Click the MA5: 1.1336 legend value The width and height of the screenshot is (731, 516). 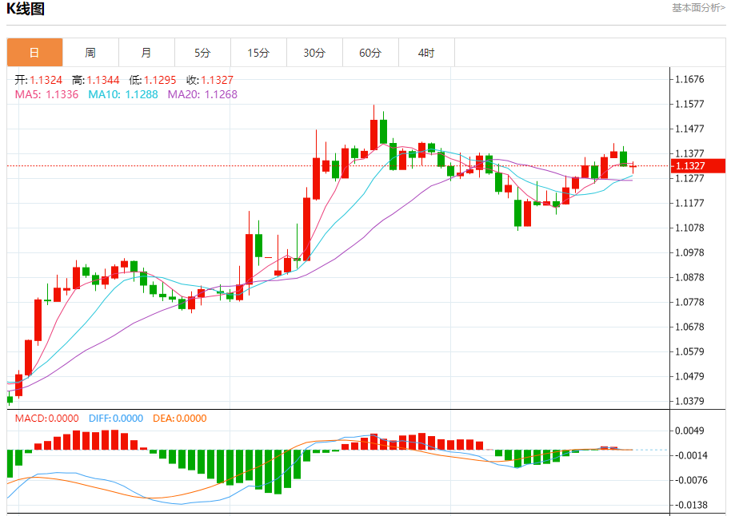[46, 94]
